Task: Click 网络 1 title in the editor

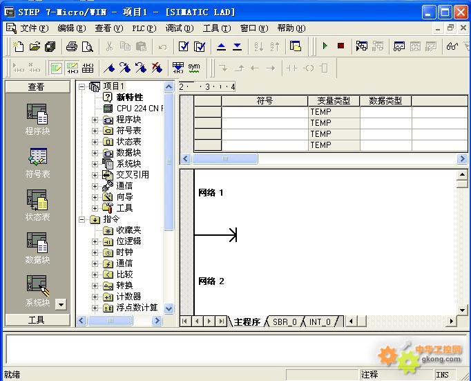Action: click(x=211, y=192)
